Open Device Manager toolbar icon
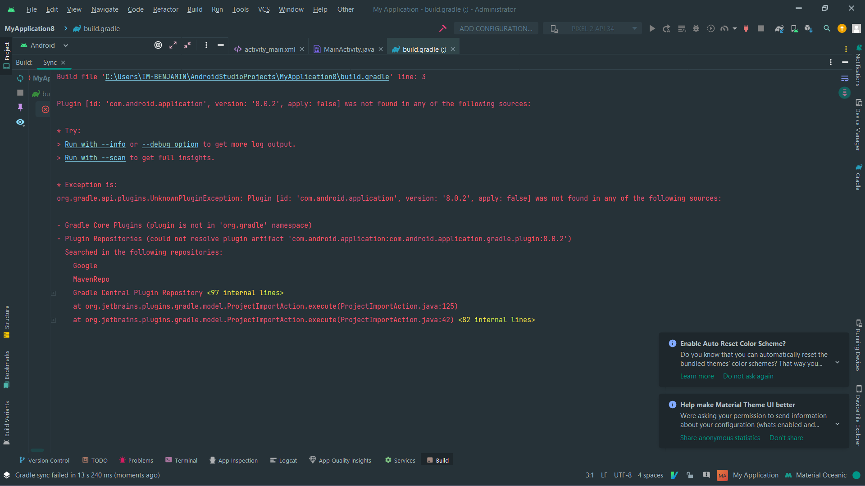Screen dimensions: 865x486 coord(794,28)
